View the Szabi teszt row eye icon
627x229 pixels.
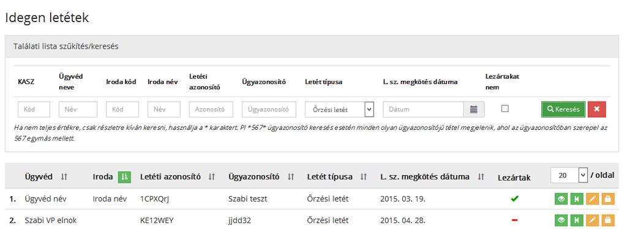coord(561,198)
